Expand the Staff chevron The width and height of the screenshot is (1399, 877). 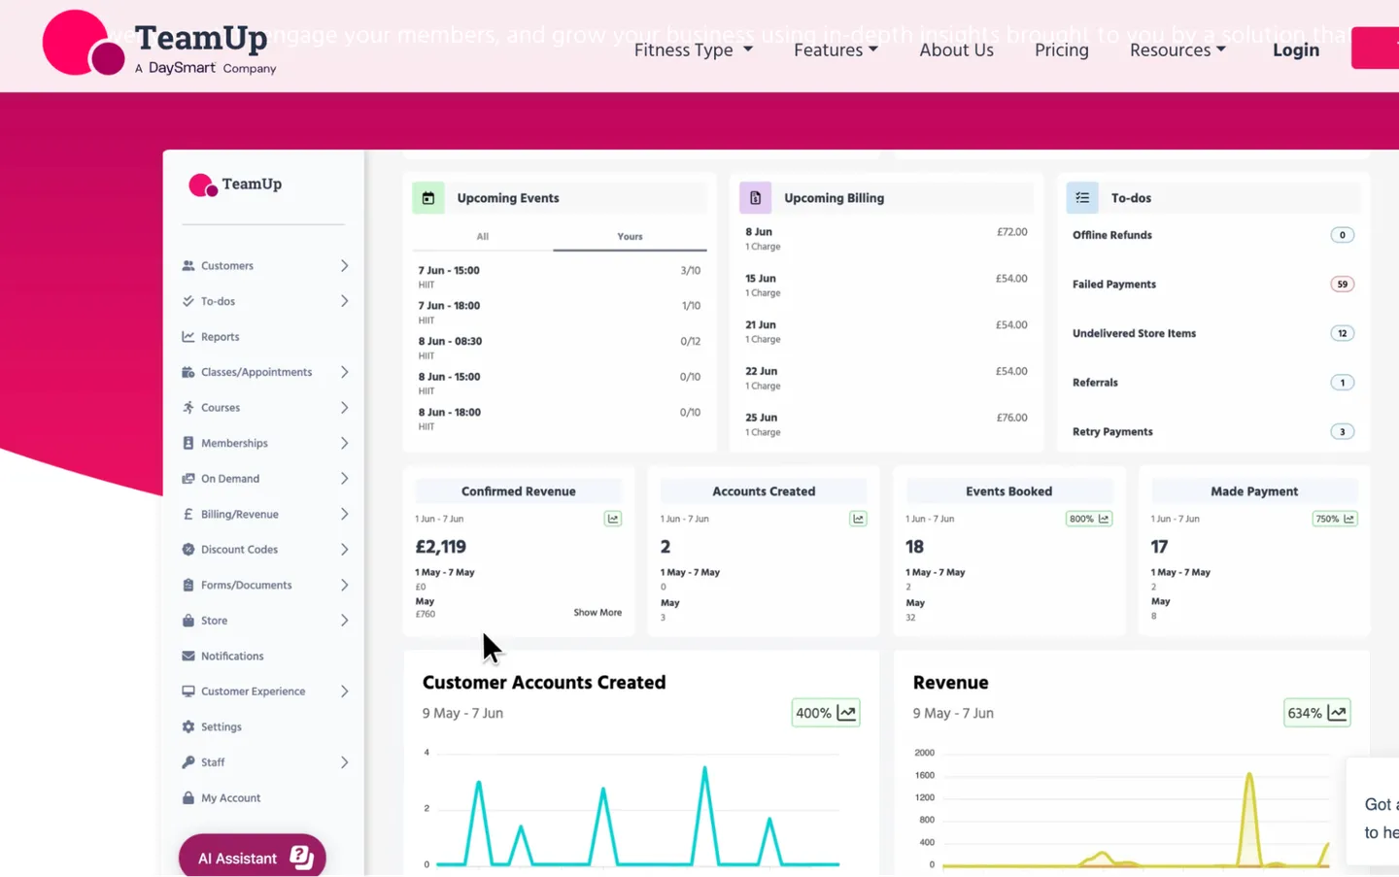(x=344, y=762)
